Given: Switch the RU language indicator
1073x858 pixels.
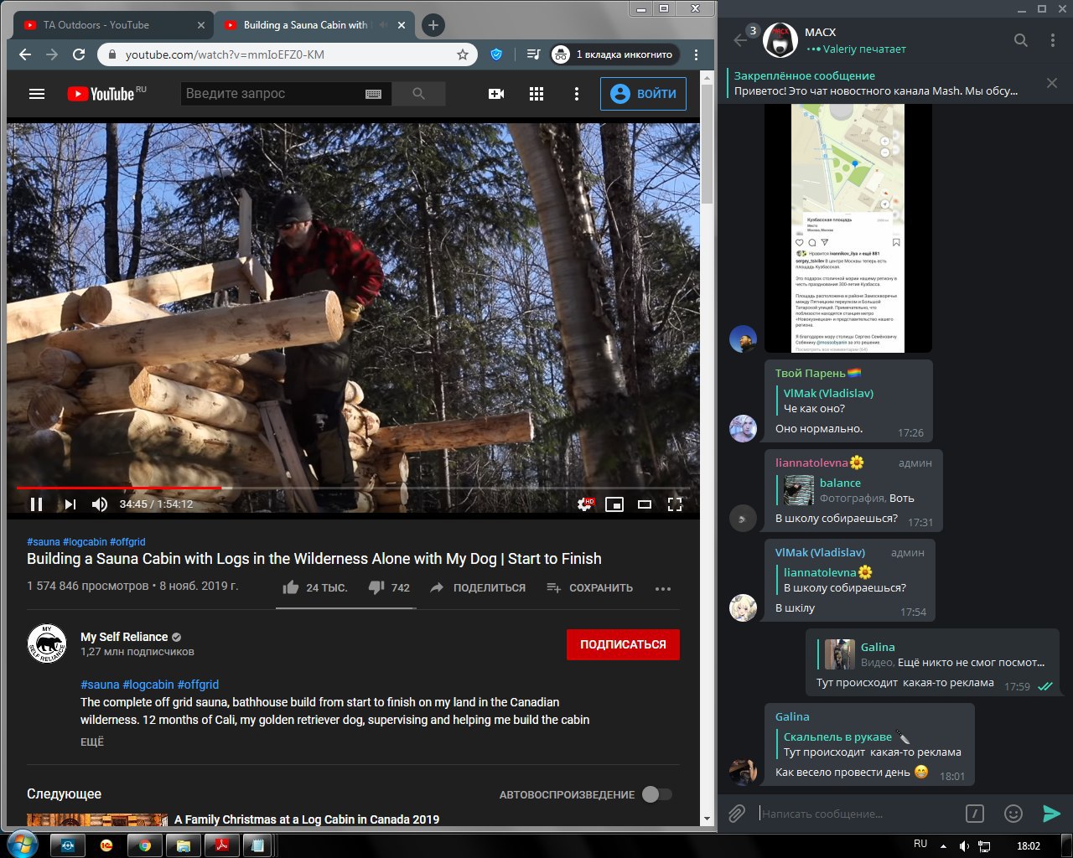Looking at the screenshot, I should 920,845.
